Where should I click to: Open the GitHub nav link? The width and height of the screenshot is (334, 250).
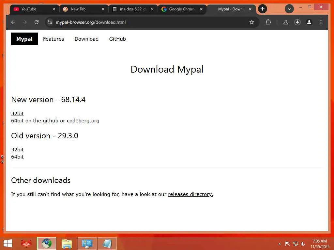click(x=117, y=39)
